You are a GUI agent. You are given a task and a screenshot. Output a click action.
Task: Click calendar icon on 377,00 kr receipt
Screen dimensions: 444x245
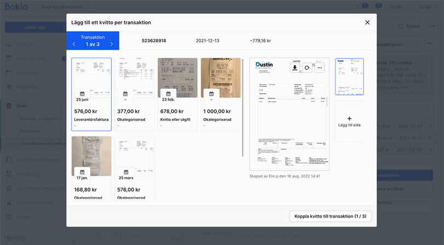[125, 94]
